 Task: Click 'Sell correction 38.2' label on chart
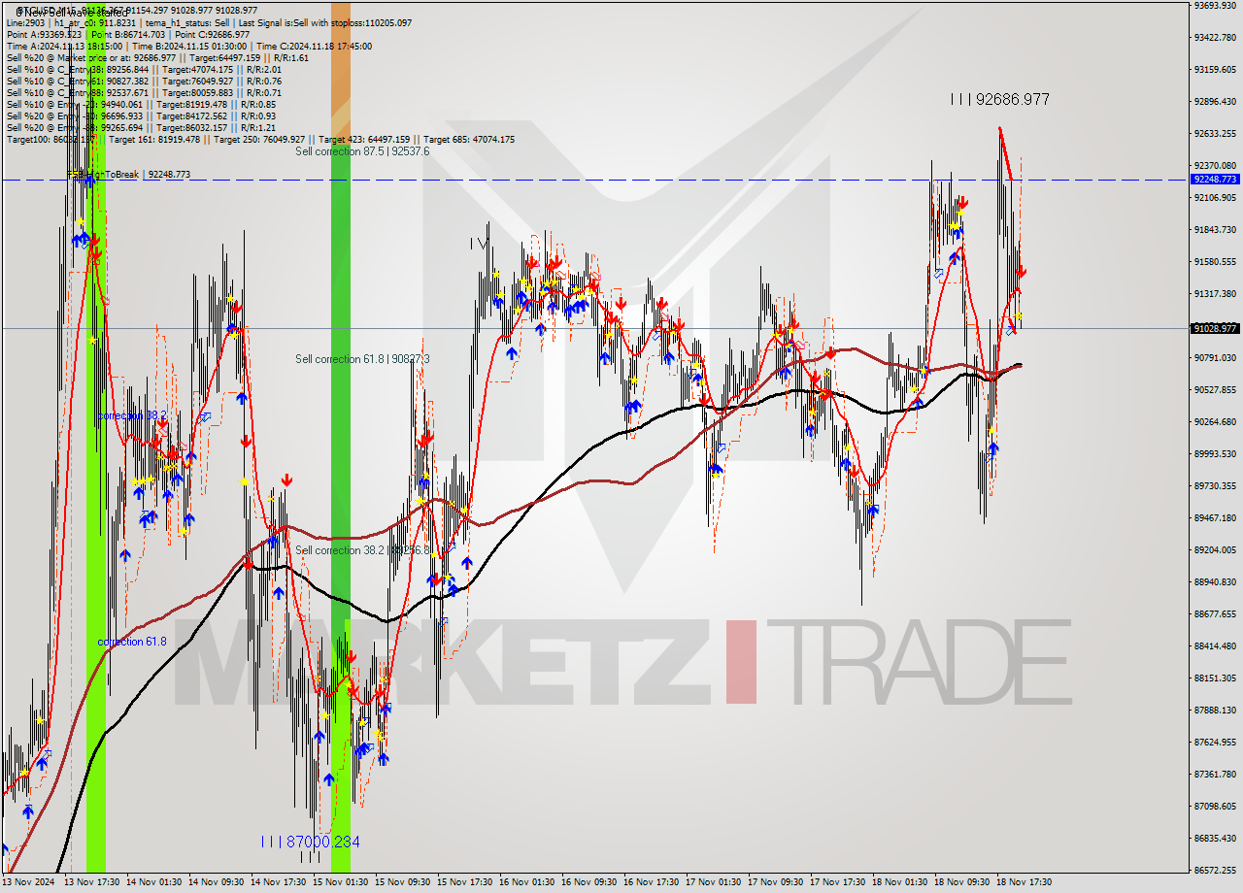pyautogui.click(x=362, y=550)
